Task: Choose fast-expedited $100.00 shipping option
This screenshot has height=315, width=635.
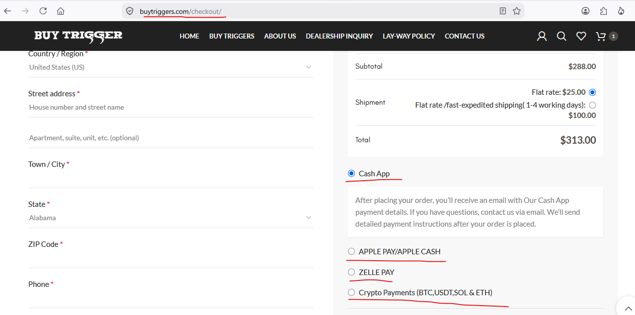Action: [x=592, y=105]
